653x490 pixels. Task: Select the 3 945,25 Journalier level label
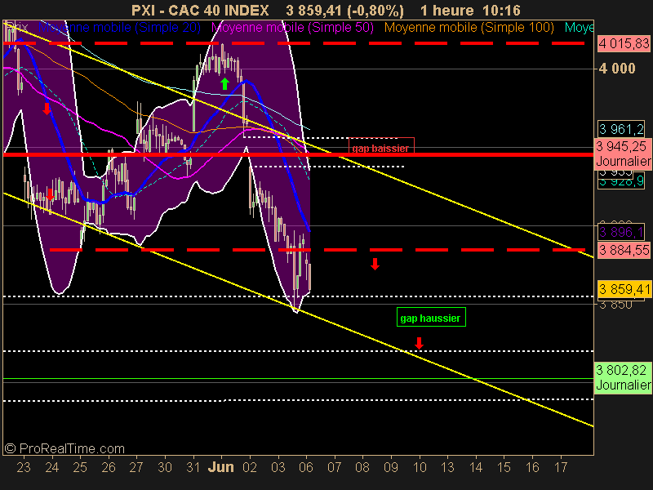623,154
